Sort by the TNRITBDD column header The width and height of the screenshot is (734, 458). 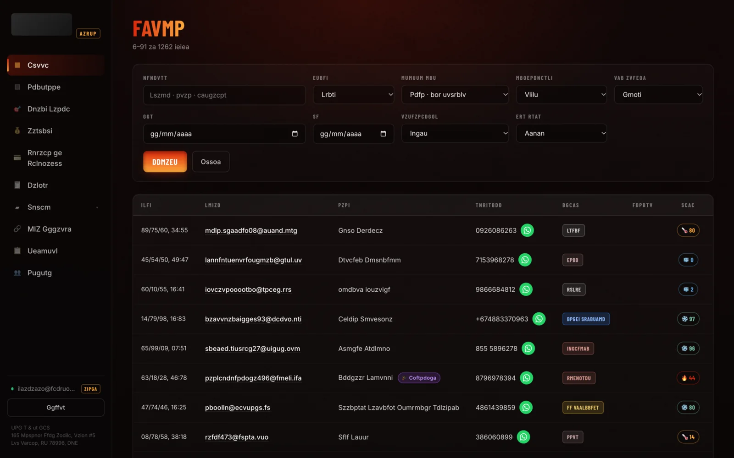489,205
